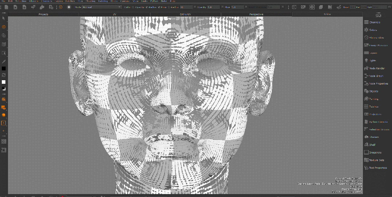This screenshot has height=197, width=392.
Task: Open the Mode Normal dropdown
Action: tap(102, 7)
